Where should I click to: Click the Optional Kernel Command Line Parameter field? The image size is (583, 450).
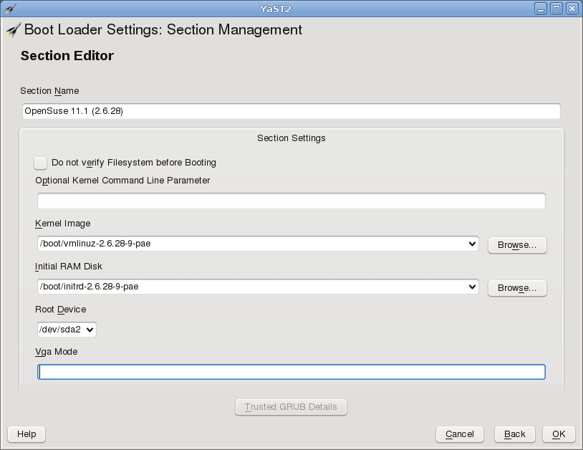[x=291, y=201]
